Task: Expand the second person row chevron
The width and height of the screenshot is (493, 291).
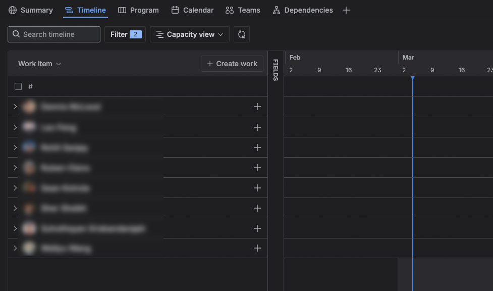Action: 15,127
